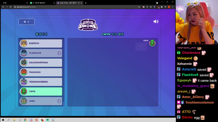
Task: Click username freshlemonlemon in chat
Action: click(200, 102)
